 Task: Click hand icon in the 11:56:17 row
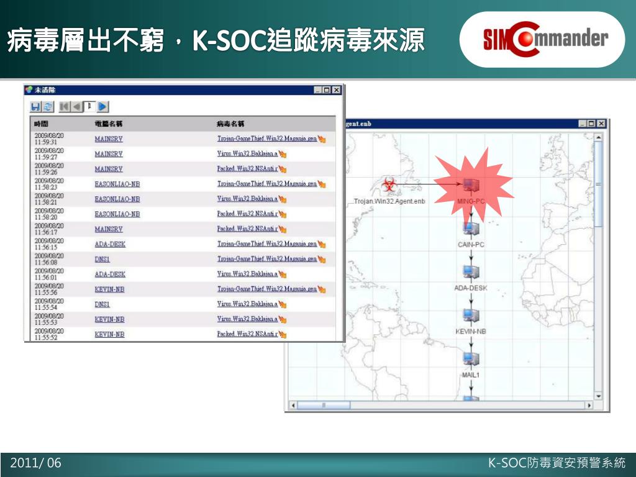point(283,229)
